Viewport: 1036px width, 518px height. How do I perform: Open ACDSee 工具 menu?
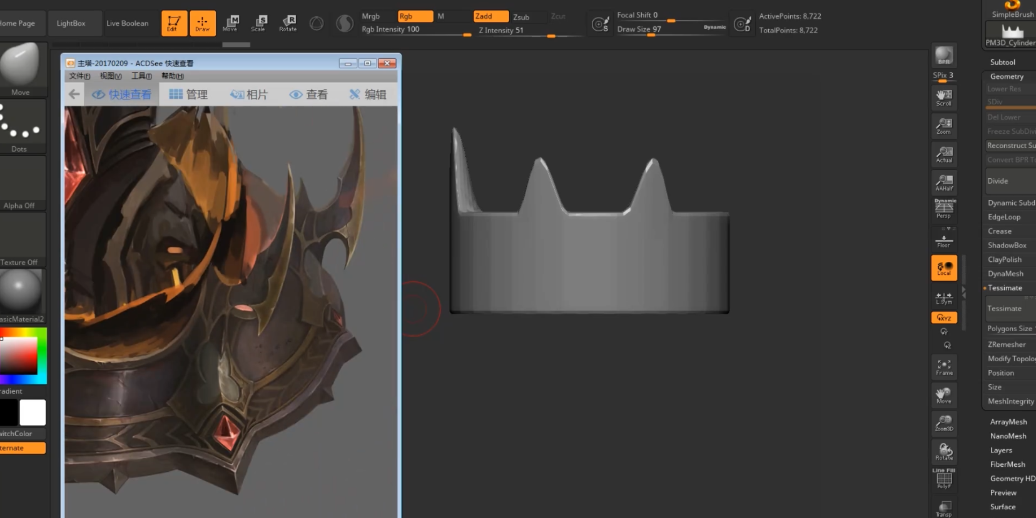click(x=141, y=76)
